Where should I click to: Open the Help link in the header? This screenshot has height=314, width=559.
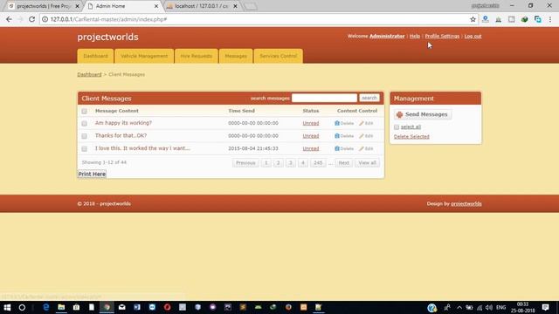coord(415,36)
